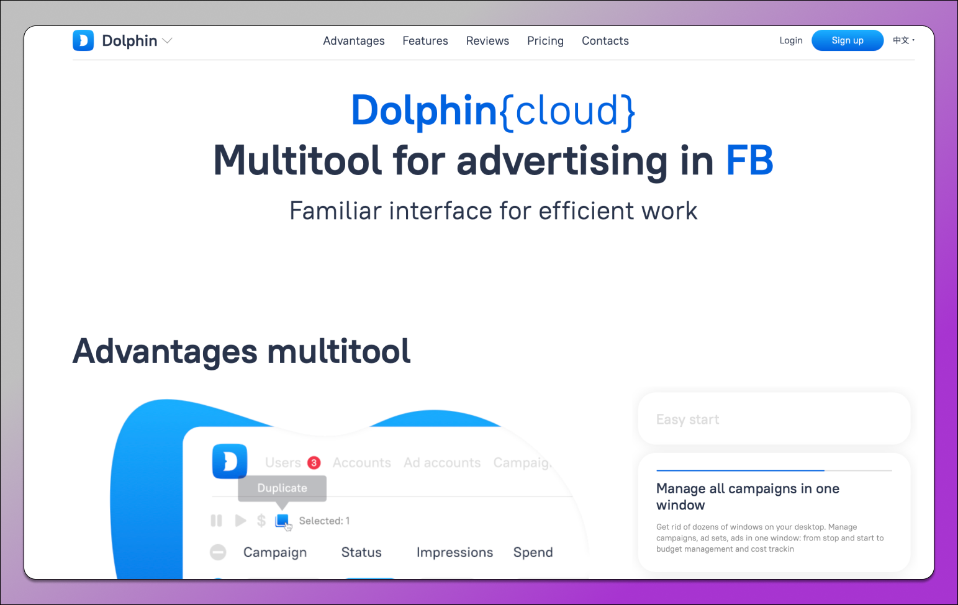Click the Campaign column header
This screenshot has height=605, width=958.
tap(275, 552)
